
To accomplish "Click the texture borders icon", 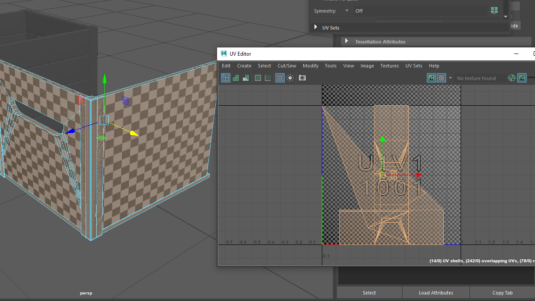I will [258, 78].
